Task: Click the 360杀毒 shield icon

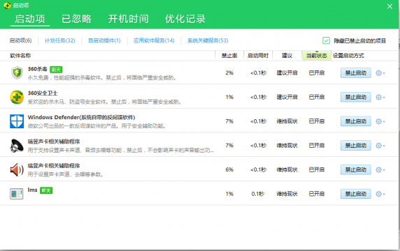Action: [x=17, y=73]
